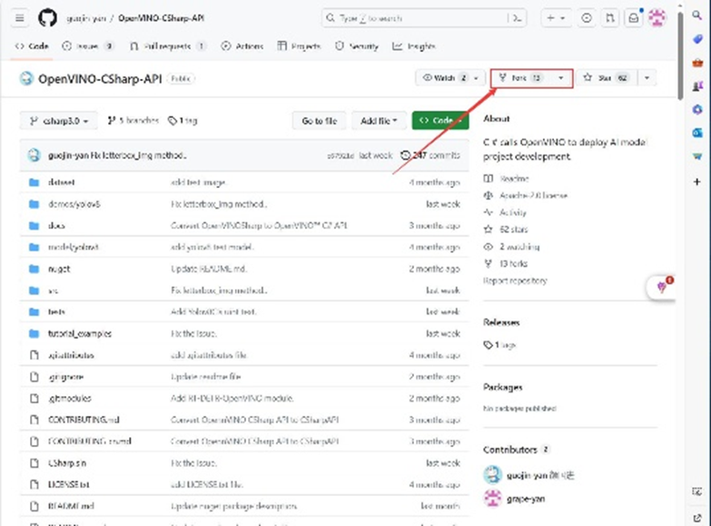Open the hamburger navigation menu

19,18
